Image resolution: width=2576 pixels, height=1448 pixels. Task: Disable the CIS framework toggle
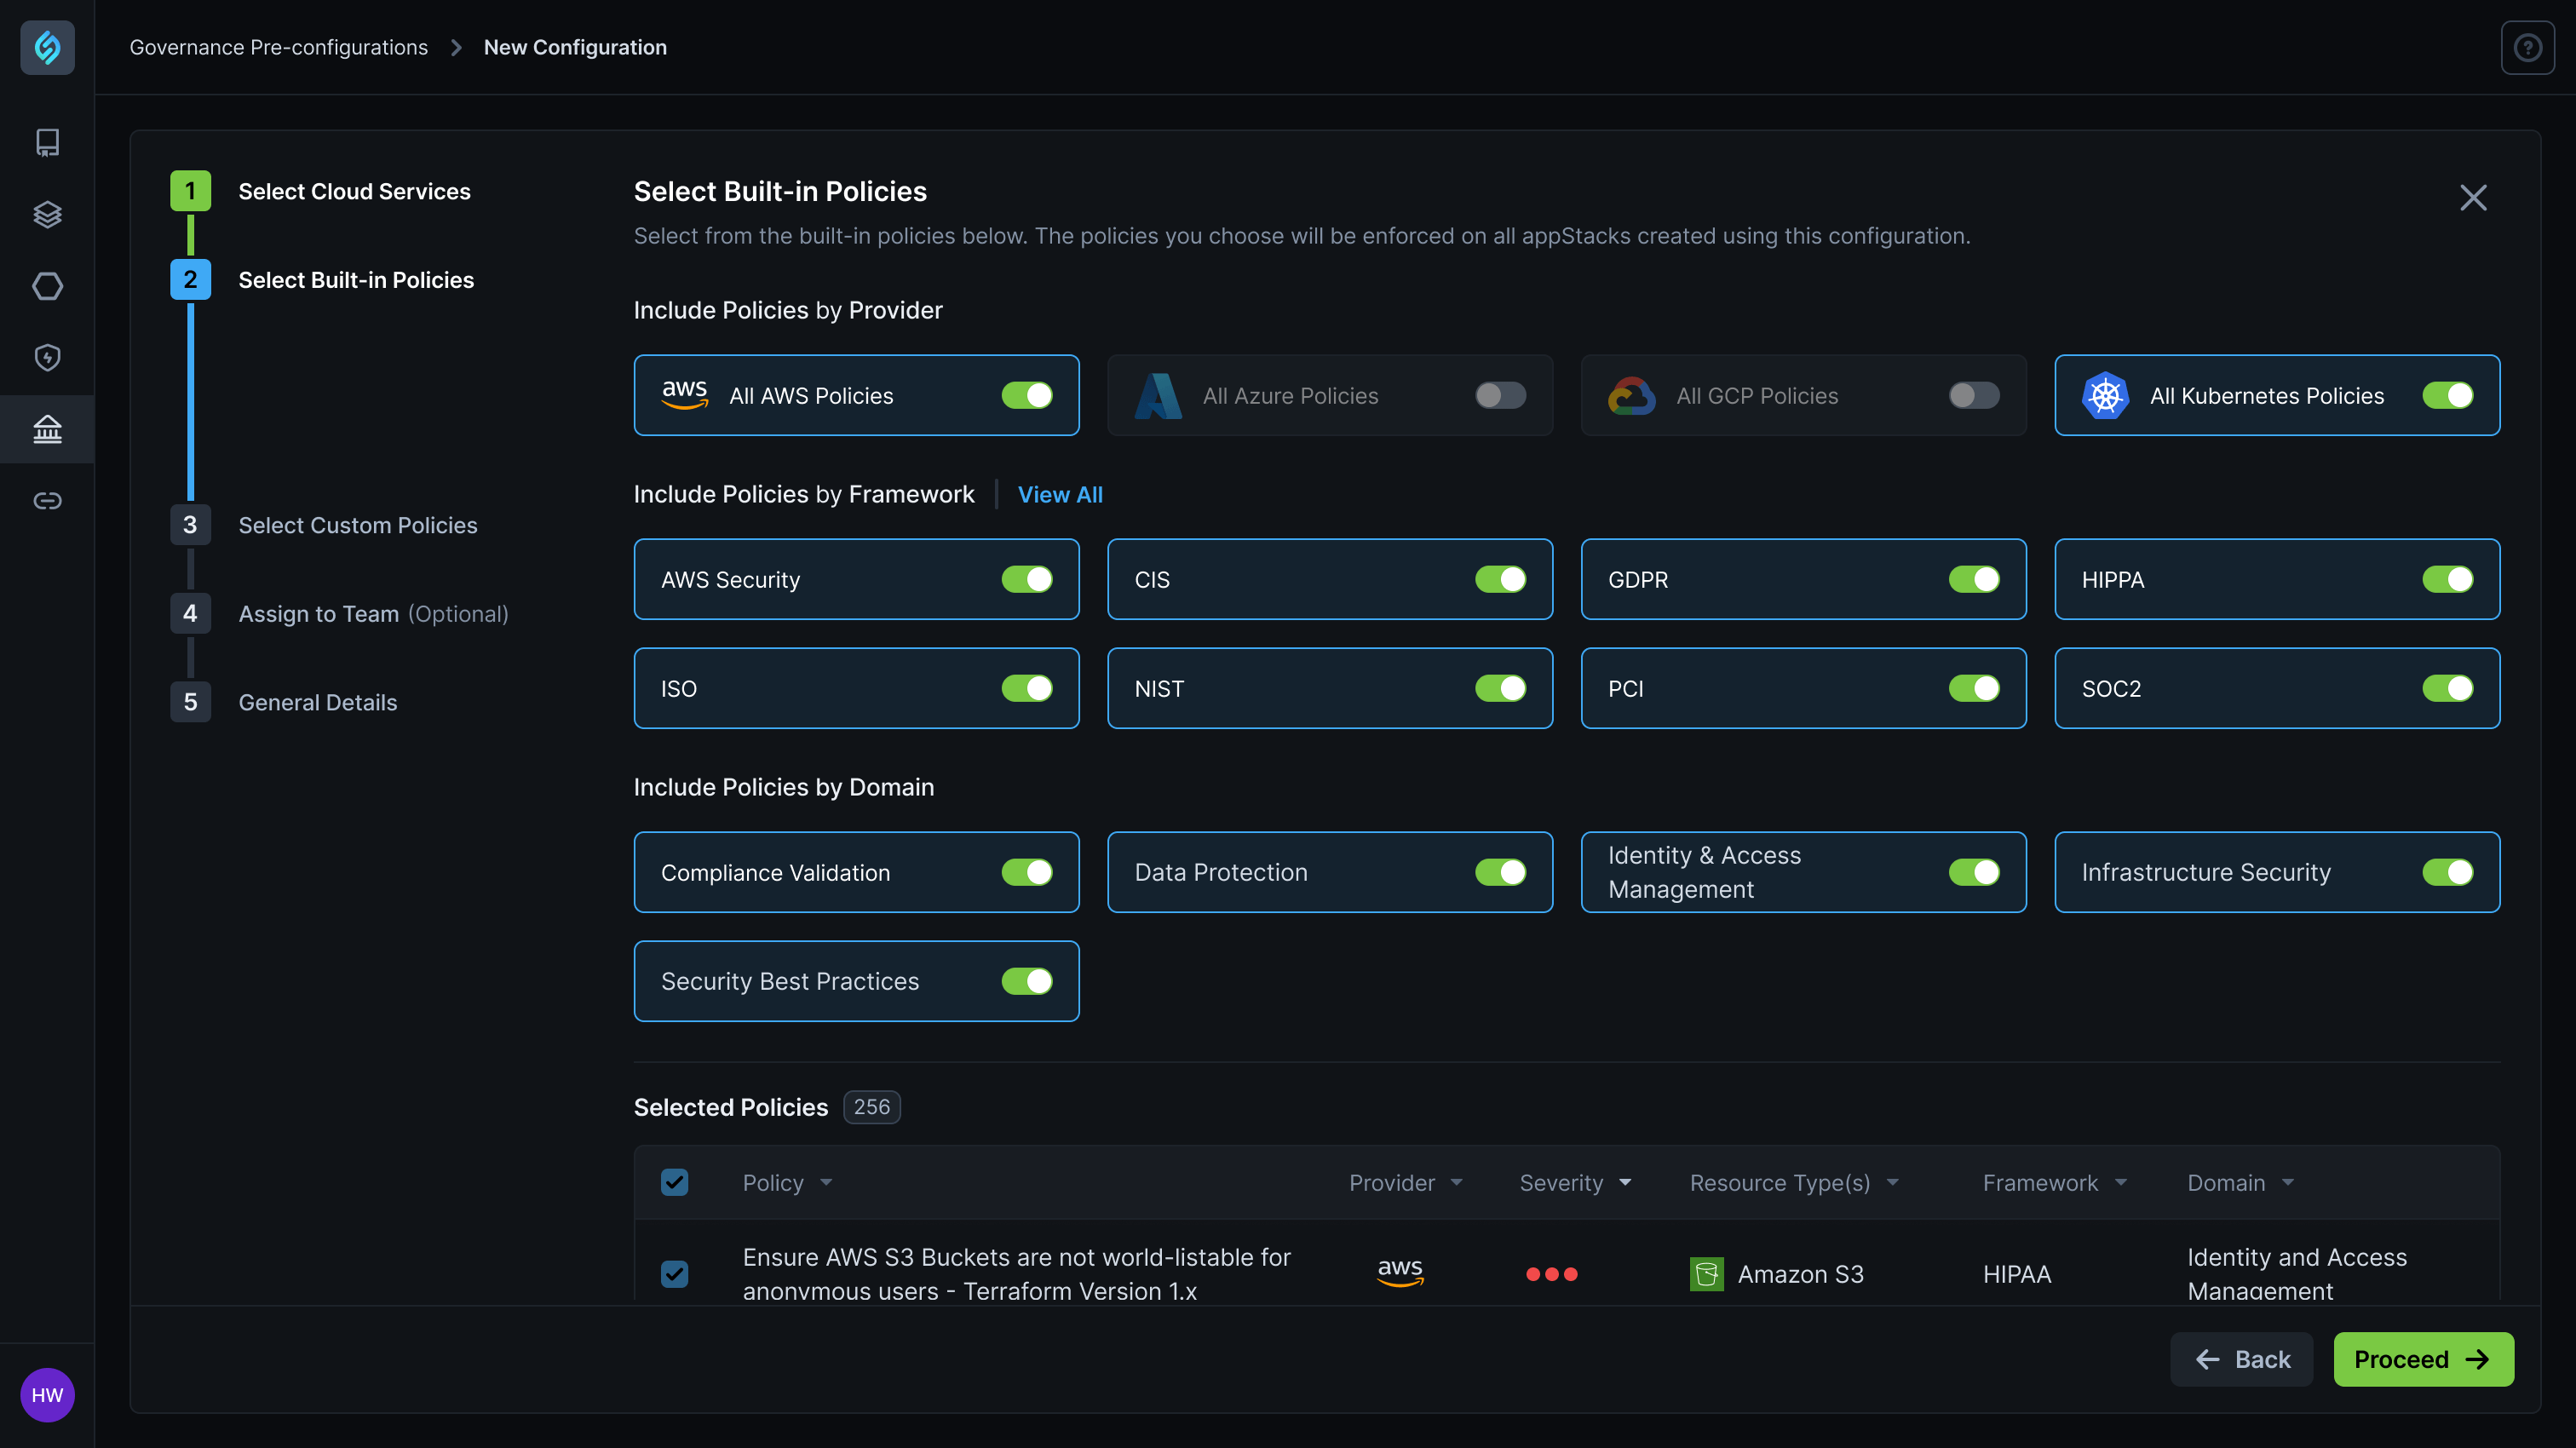(x=1500, y=579)
